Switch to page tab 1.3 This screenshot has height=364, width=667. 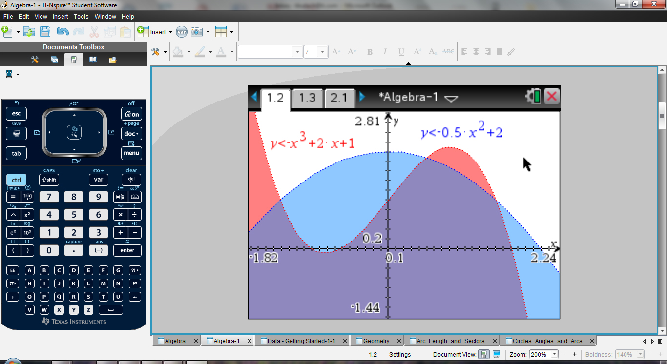(x=307, y=98)
